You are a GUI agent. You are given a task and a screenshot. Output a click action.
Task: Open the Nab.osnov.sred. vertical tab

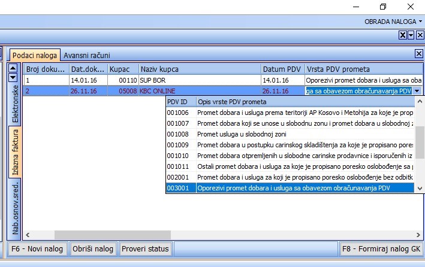(x=16, y=210)
